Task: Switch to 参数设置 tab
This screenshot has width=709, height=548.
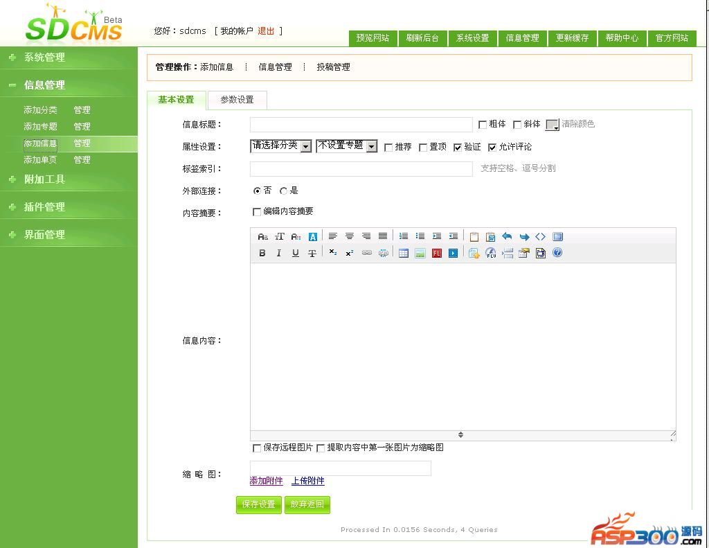Action: click(x=237, y=100)
